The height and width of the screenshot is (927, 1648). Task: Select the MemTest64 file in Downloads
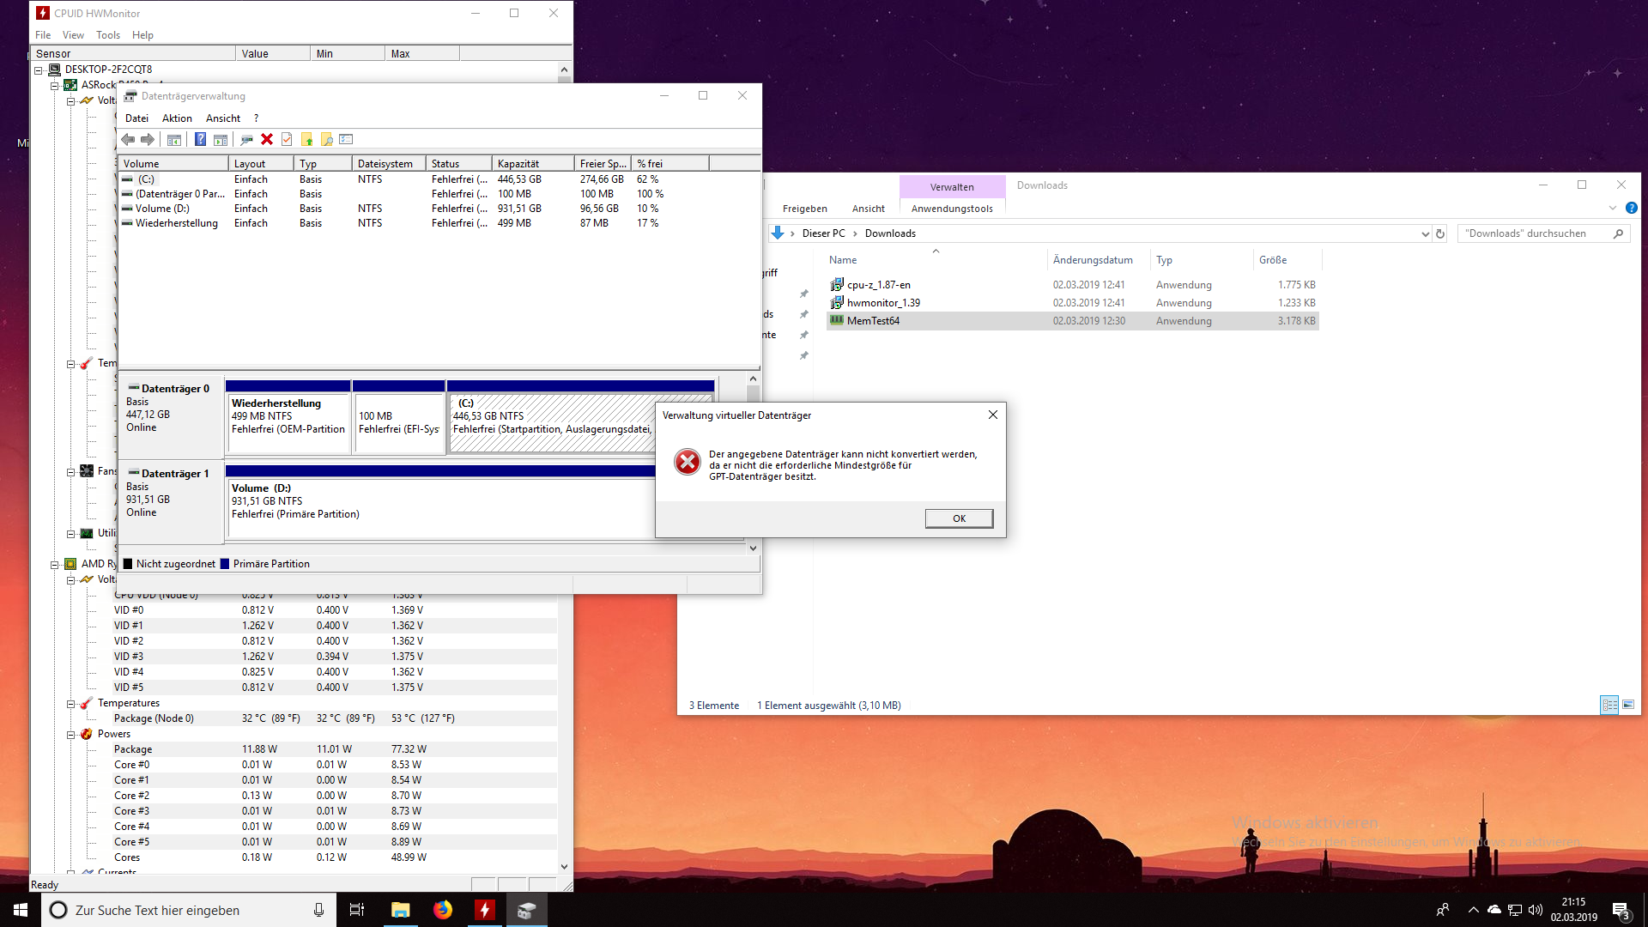[873, 320]
